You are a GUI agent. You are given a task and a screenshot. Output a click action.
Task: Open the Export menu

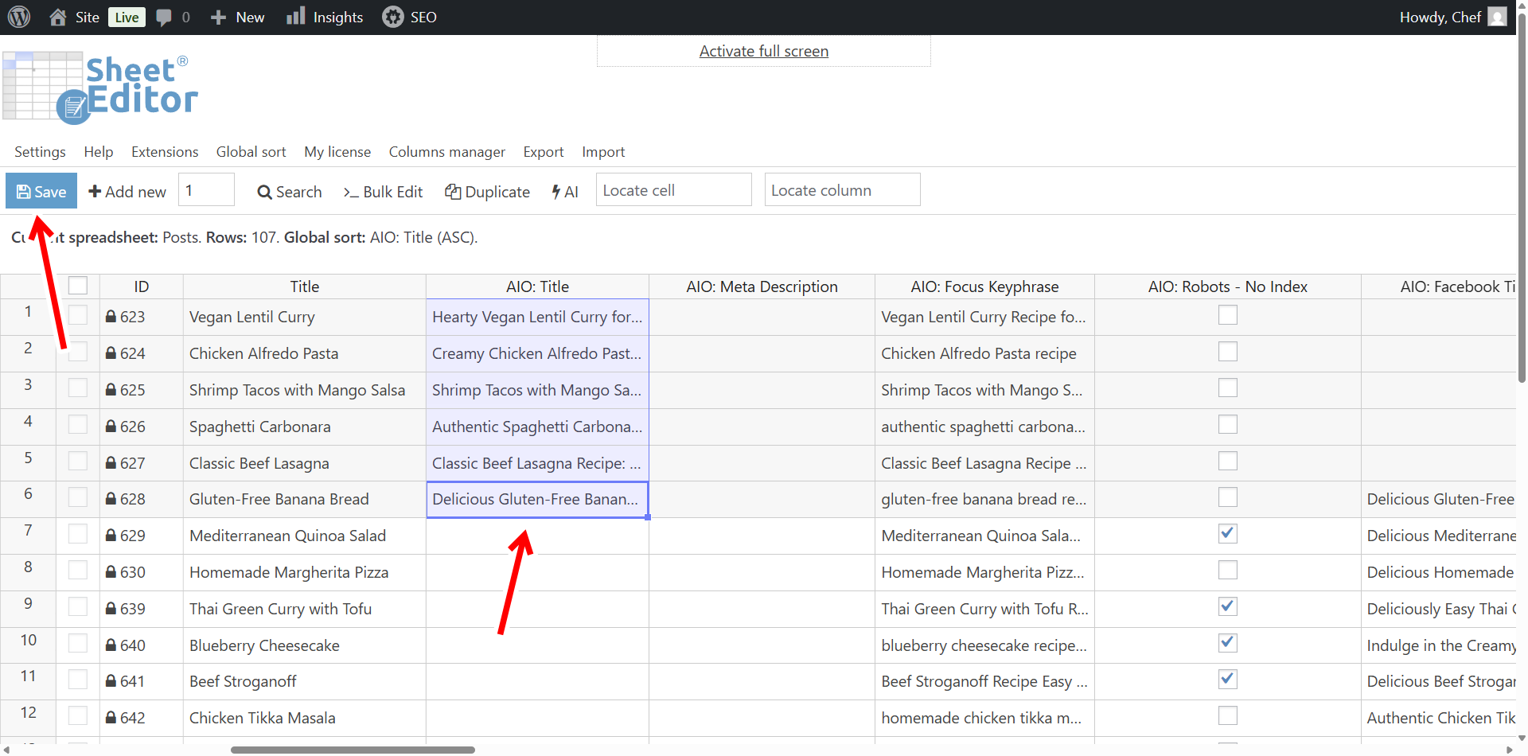(543, 152)
